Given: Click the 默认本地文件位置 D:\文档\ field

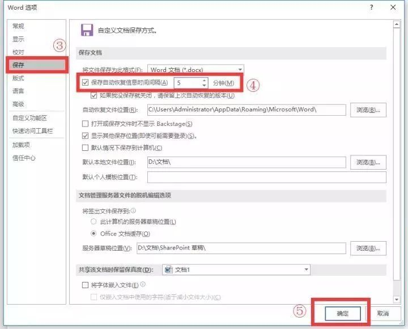Looking at the screenshot, I should click(246, 162).
